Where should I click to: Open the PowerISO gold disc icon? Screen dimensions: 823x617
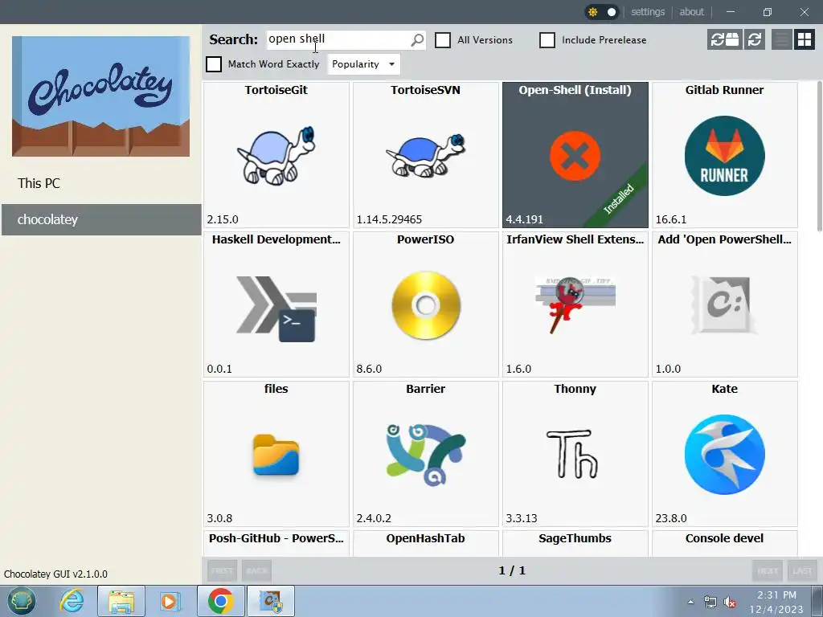(426, 305)
